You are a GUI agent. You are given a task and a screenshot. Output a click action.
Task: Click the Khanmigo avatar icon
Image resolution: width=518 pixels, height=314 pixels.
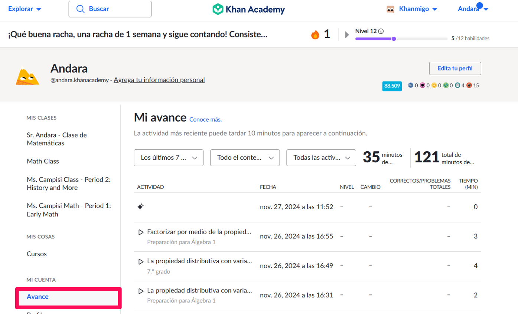click(390, 9)
